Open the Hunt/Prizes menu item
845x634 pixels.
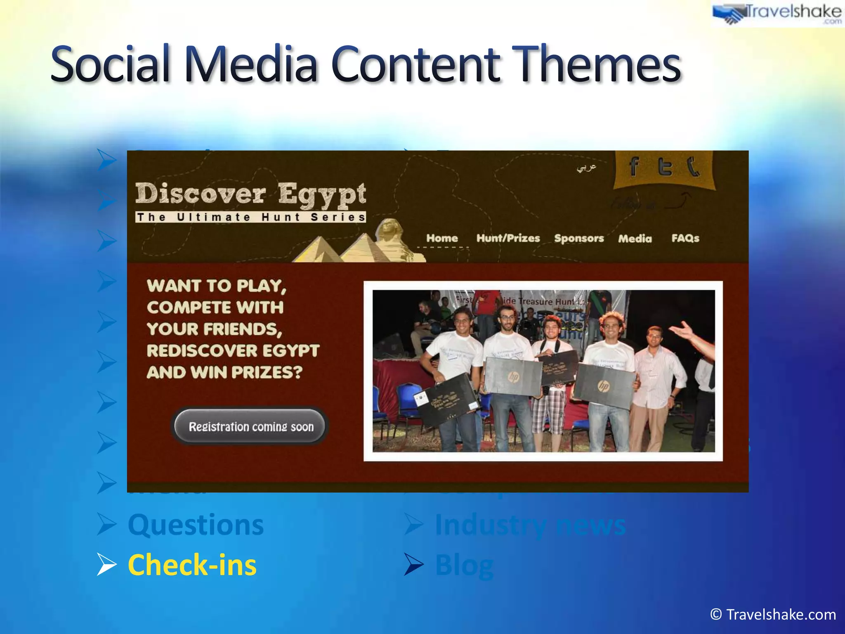pyautogui.click(x=508, y=238)
